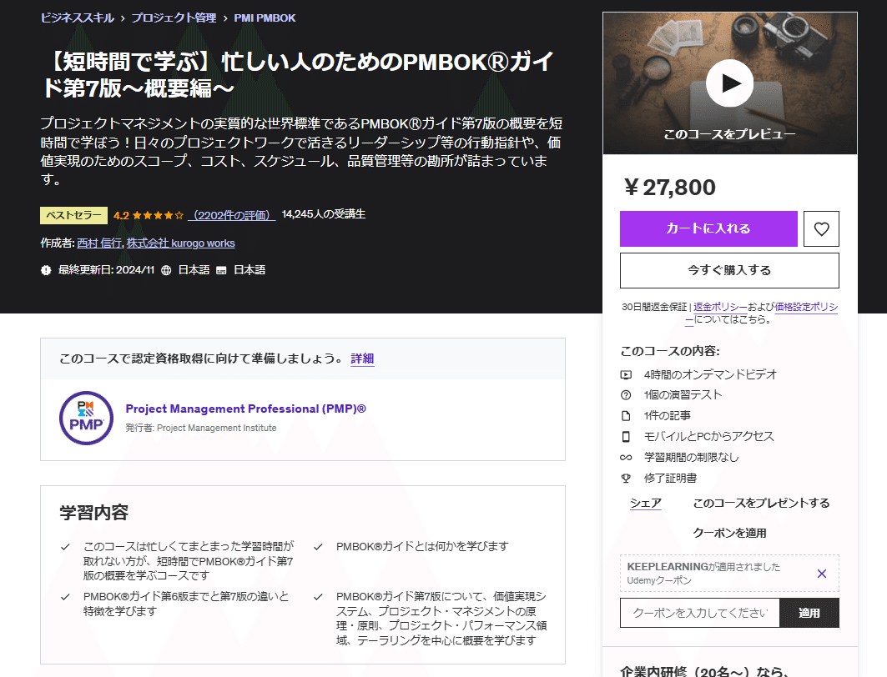This screenshot has height=677, width=887.
Task: Open the 2202件の評価 ratings link
Action: pos(232,215)
